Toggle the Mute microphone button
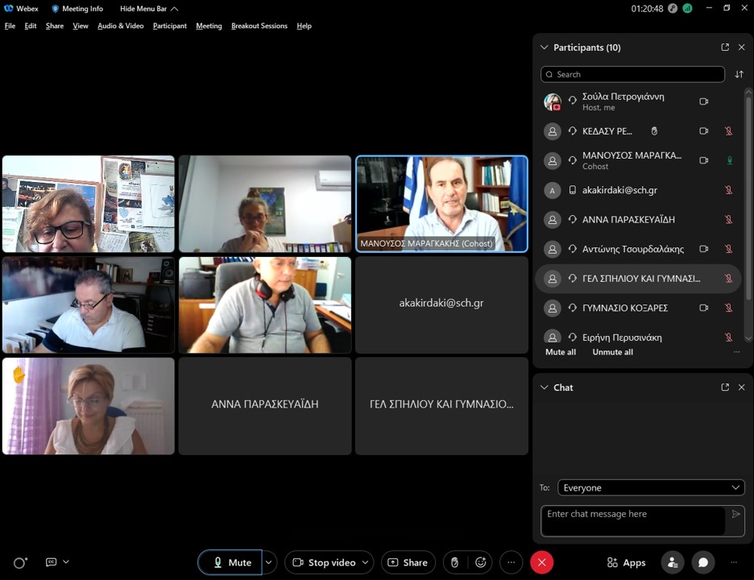Image resolution: width=754 pixels, height=580 pixels. tap(230, 562)
